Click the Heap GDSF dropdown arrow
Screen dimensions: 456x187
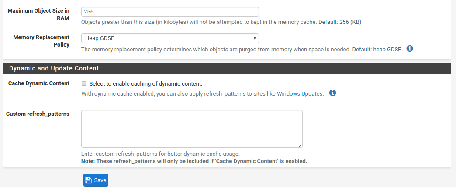255,38
